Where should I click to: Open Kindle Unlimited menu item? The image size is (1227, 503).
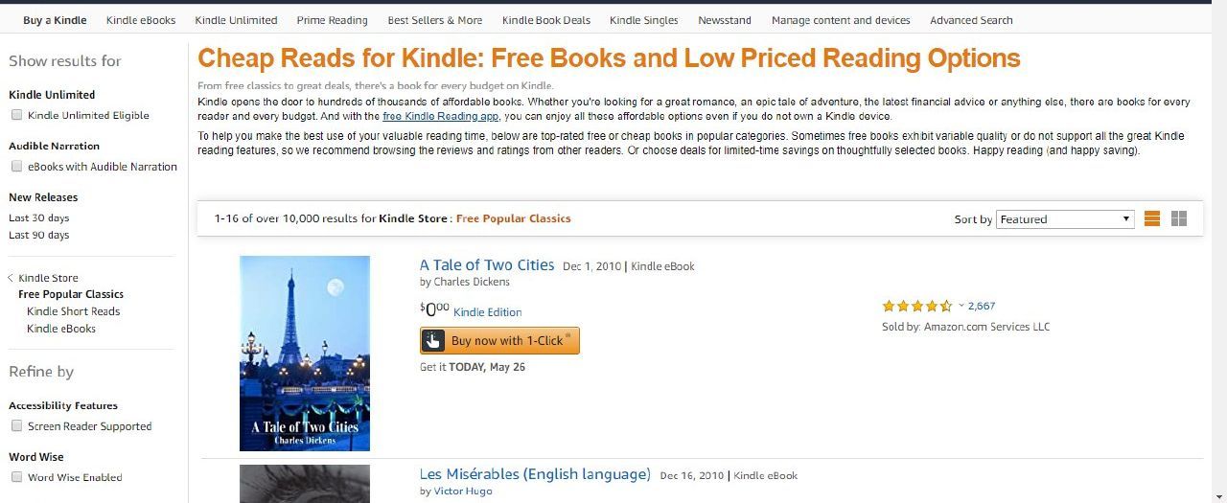tap(236, 20)
